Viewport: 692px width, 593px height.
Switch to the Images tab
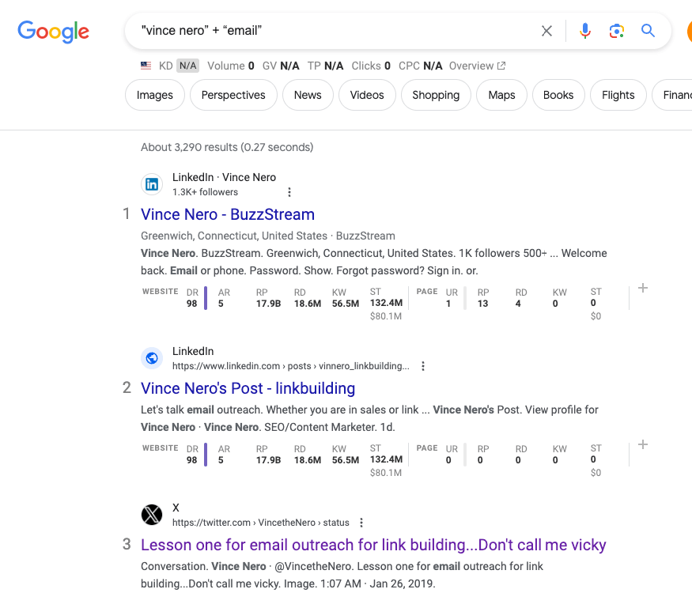coord(154,94)
